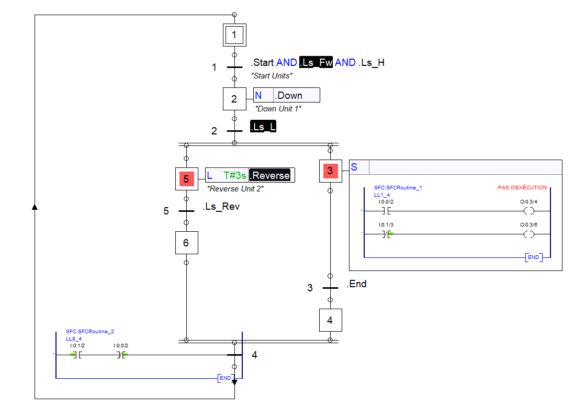The width and height of the screenshot is (574, 407).
Task: Select step 2 in the chart
Action: [x=234, y=98]
